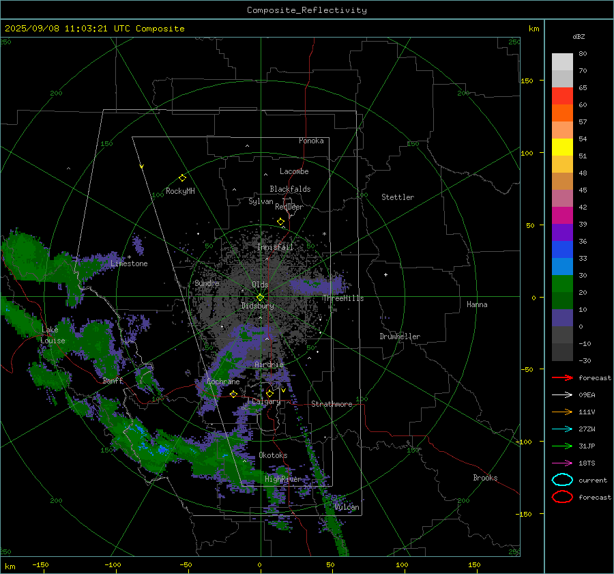Click the white asterisk marker above Limestone

tap(129, 257)
